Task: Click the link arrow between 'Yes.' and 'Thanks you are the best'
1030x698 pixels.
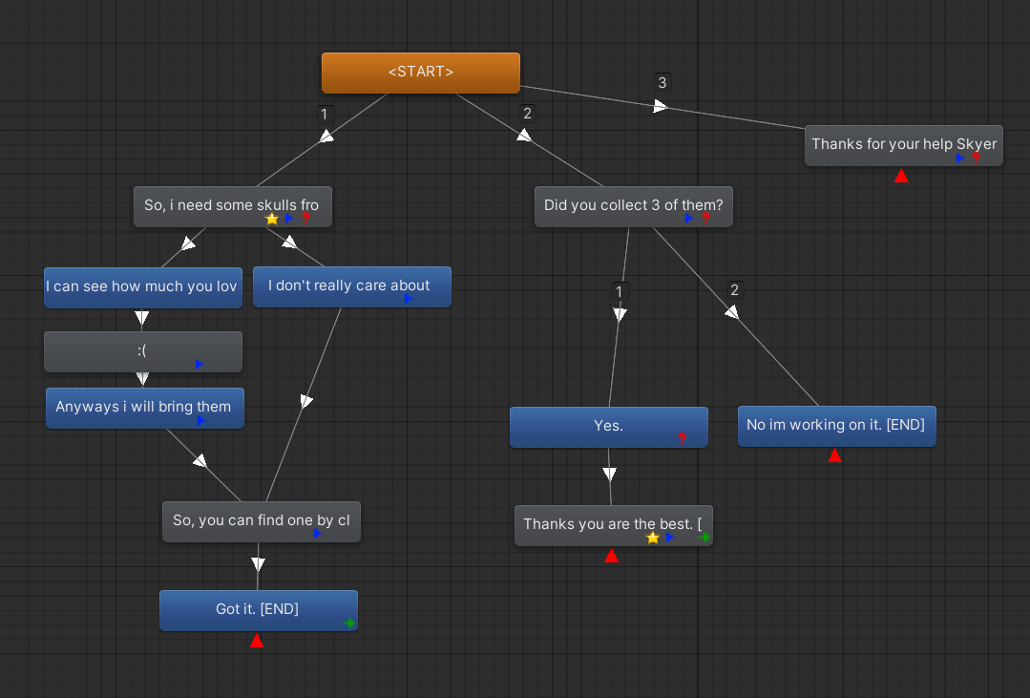Action: [x=610, y=475]
